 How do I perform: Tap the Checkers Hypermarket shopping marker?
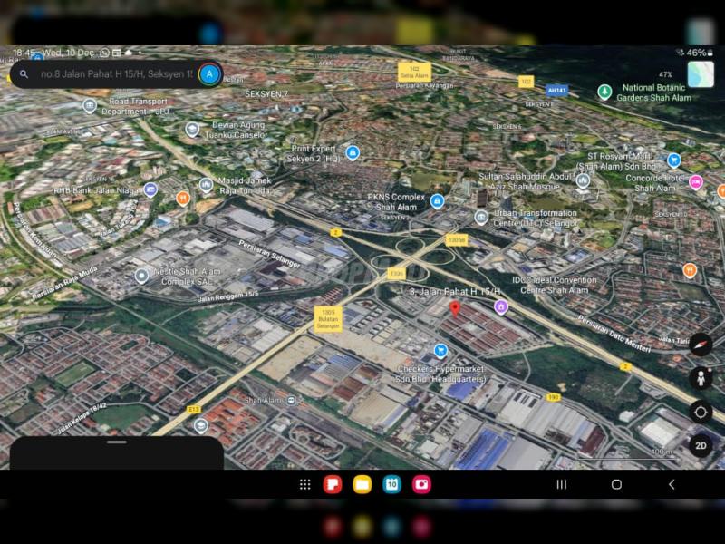tap(440, 351)
